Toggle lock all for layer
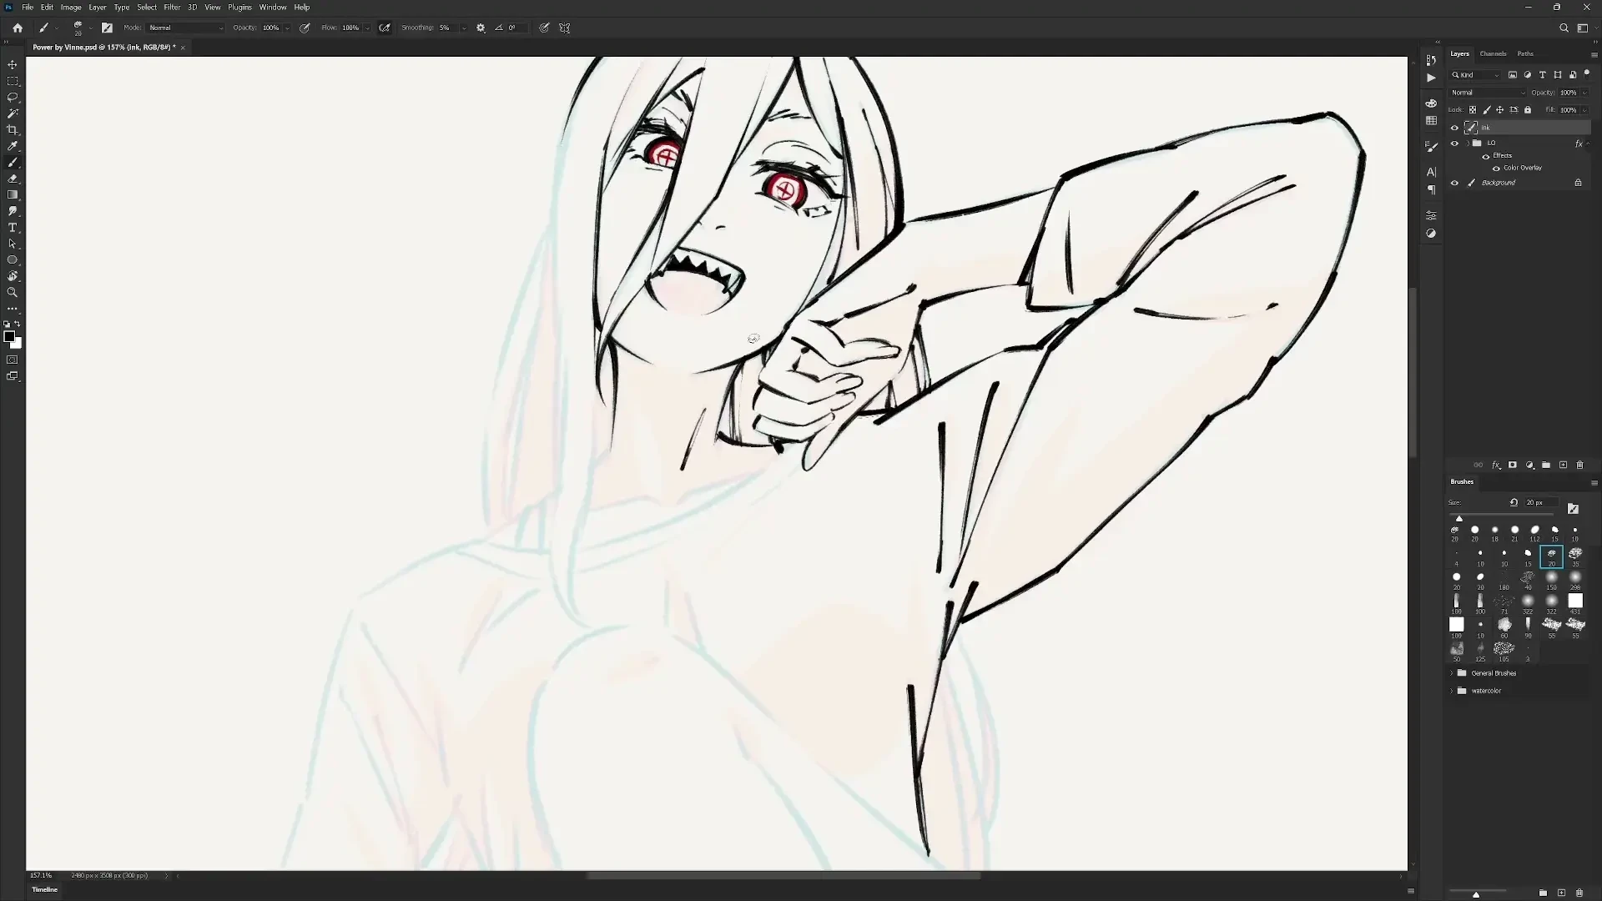This screenshot has height=901, width=1602. coord(1528,109)
